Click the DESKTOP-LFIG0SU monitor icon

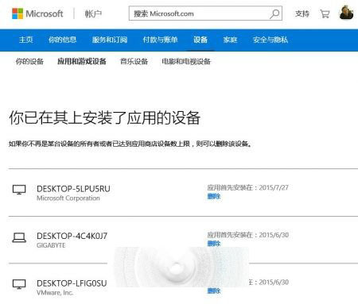tap(19, 284)
